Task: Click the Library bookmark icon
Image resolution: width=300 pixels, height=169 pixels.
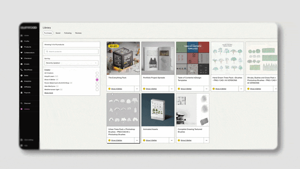Action: 21,109
